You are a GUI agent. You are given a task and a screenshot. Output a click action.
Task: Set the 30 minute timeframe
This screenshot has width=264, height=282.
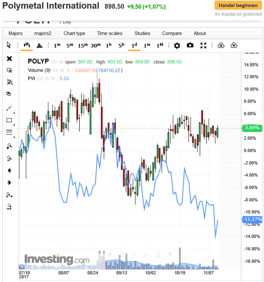pos(95,45)
